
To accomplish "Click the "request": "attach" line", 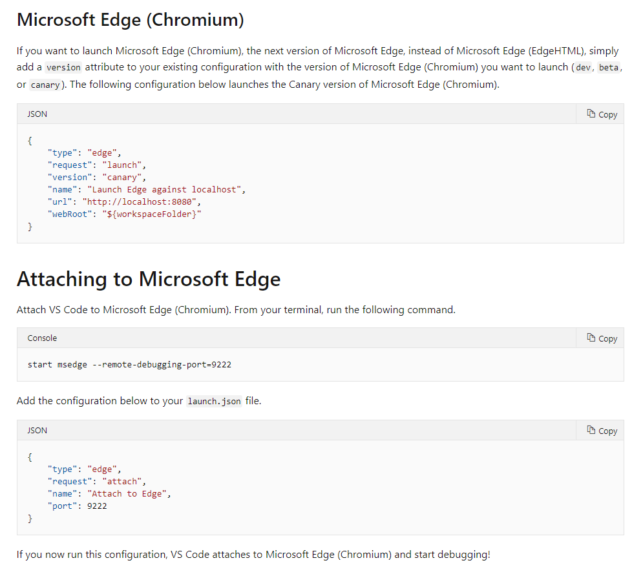I will click(x=97, y=482).
